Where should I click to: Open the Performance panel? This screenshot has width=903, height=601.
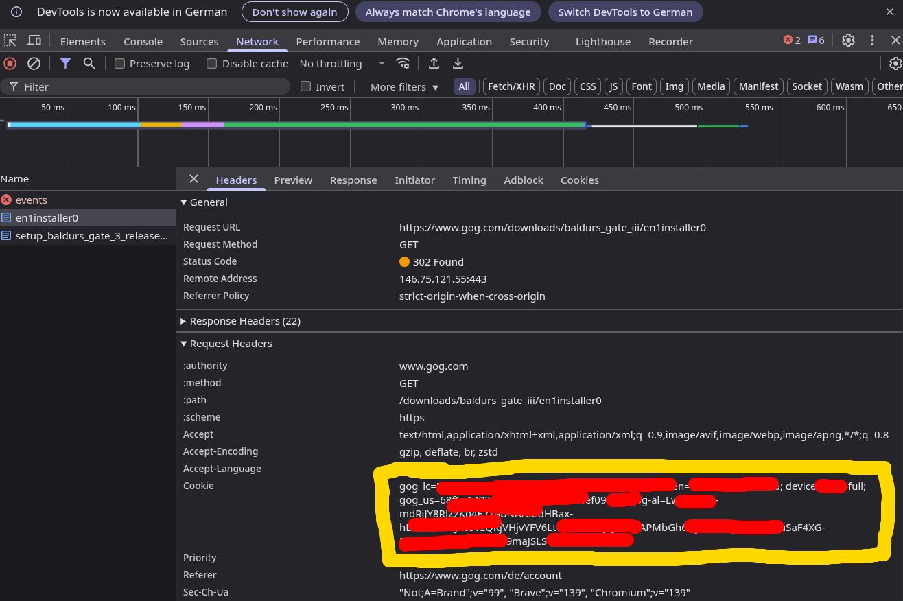[x=328, y=41]
